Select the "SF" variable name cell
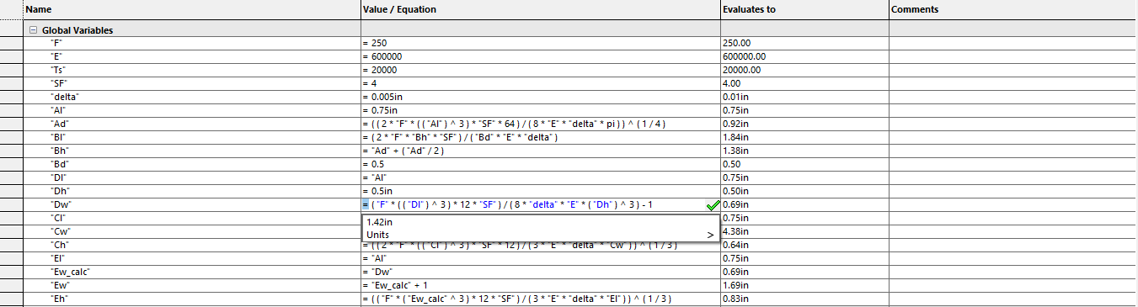The height and width of the screenshot is (307, 1138). coord(191,83)
